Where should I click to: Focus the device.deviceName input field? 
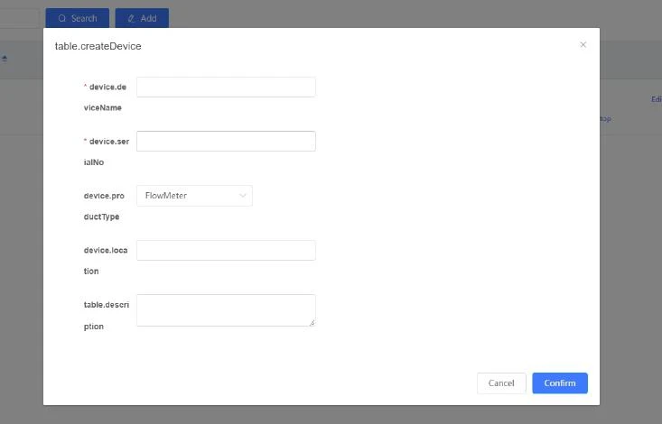(226, 87)
